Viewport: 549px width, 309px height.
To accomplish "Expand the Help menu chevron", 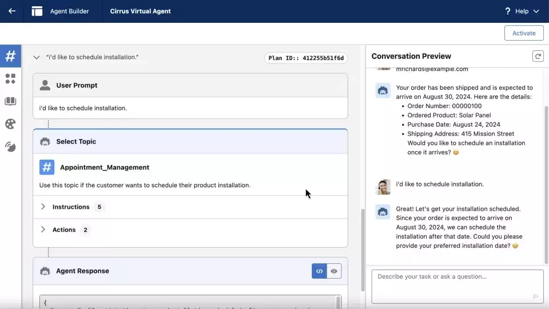I will [x=536, y=11].
